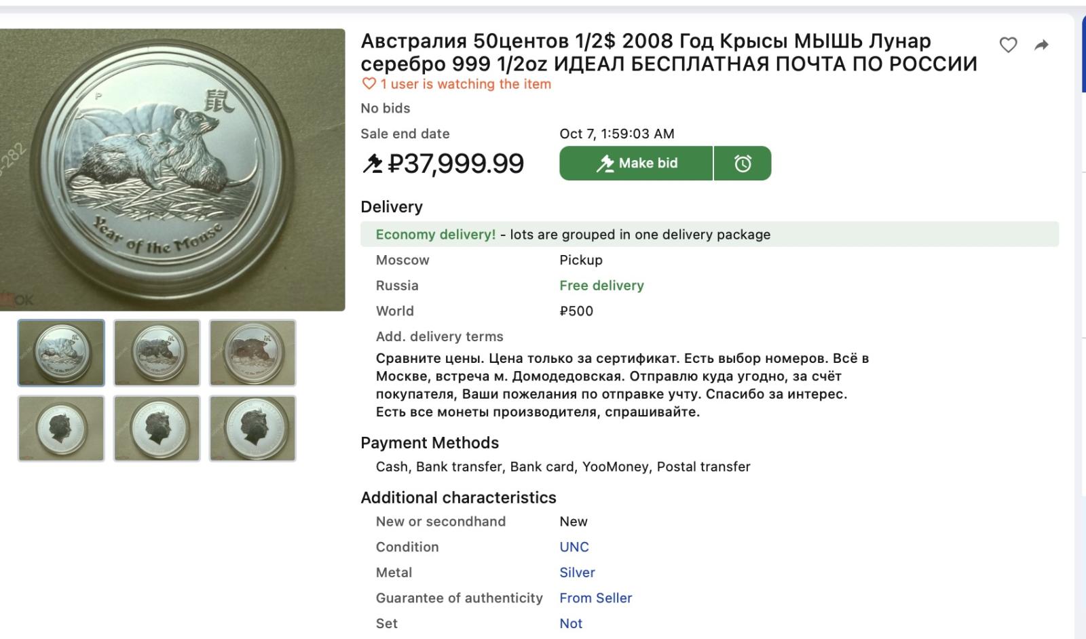Select the second coin reverse thumbnail
Viewport: 1086px width, 639px height.
tap(157, 353)
